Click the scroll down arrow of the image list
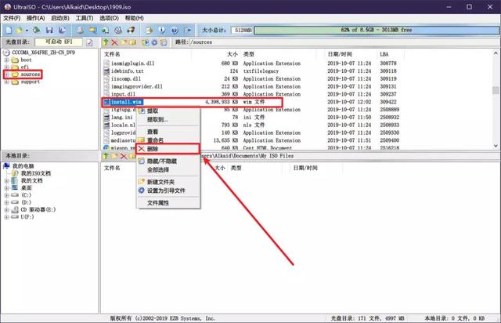This screenshot has height=323, width=501. pos(496,146)
